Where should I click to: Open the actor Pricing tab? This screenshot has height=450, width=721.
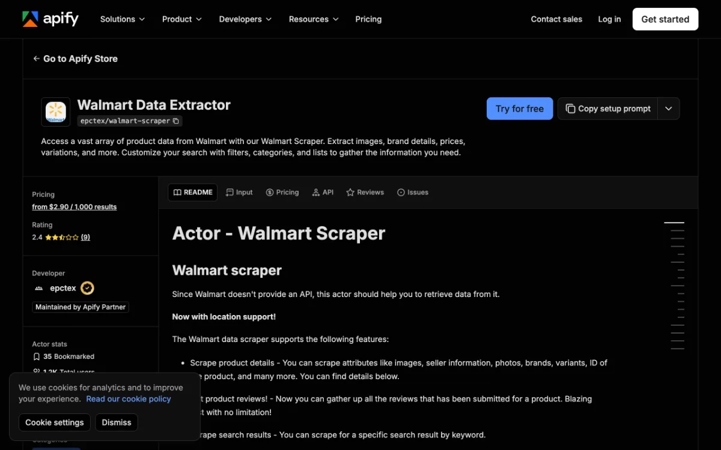(282, 193)
